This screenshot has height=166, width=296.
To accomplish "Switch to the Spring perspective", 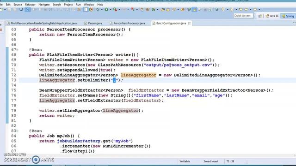I will [288, 16].
